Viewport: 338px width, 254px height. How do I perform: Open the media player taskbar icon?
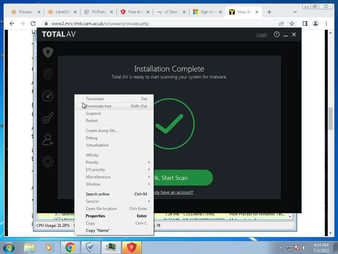tap(49, 247)
